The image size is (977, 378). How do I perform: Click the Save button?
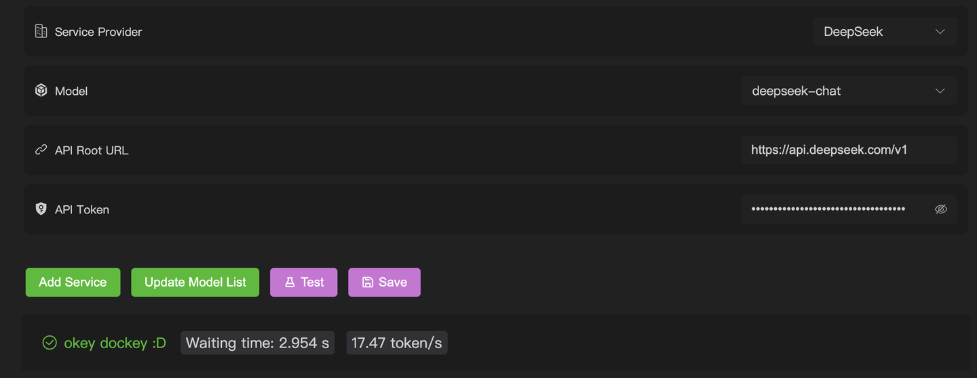click(x=384, y=282)
